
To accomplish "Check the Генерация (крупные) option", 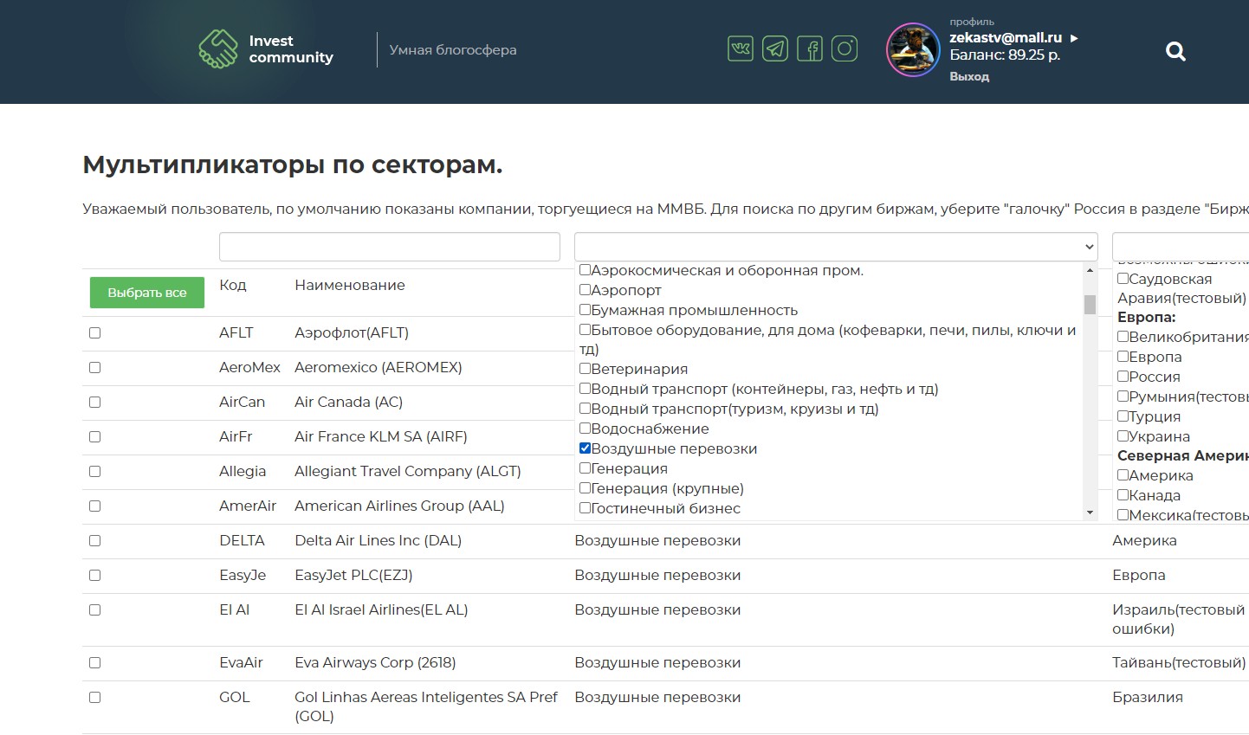I will point(585,488).
